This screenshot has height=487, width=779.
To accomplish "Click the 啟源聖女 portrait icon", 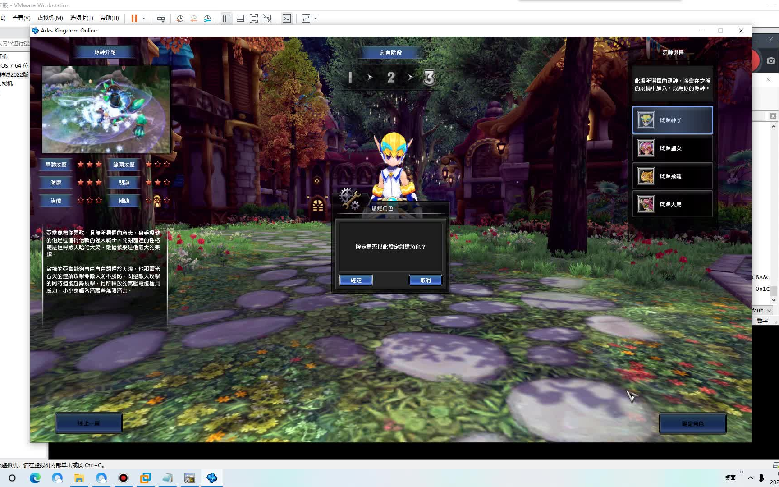I will coord(646,148).
